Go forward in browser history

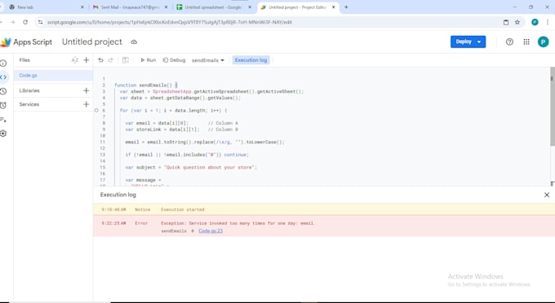coord(12,22)
